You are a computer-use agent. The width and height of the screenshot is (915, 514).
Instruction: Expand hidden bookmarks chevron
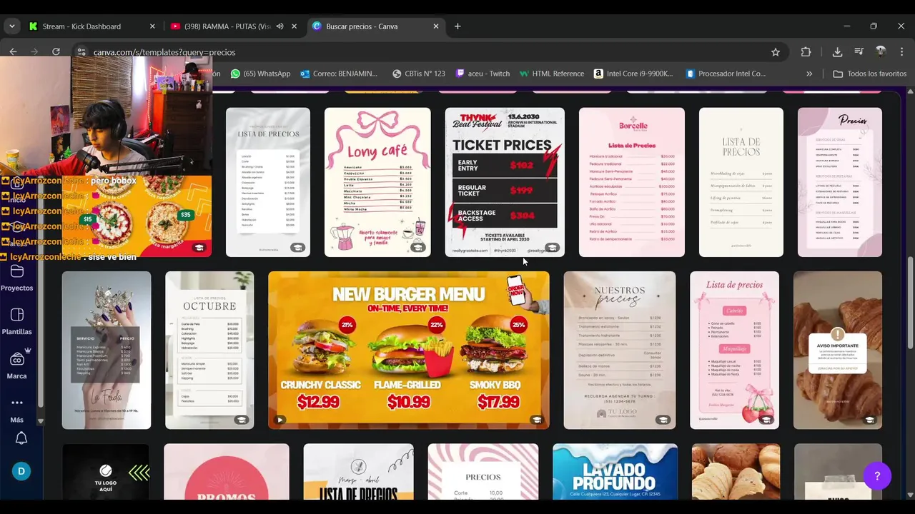click(809, 74)
